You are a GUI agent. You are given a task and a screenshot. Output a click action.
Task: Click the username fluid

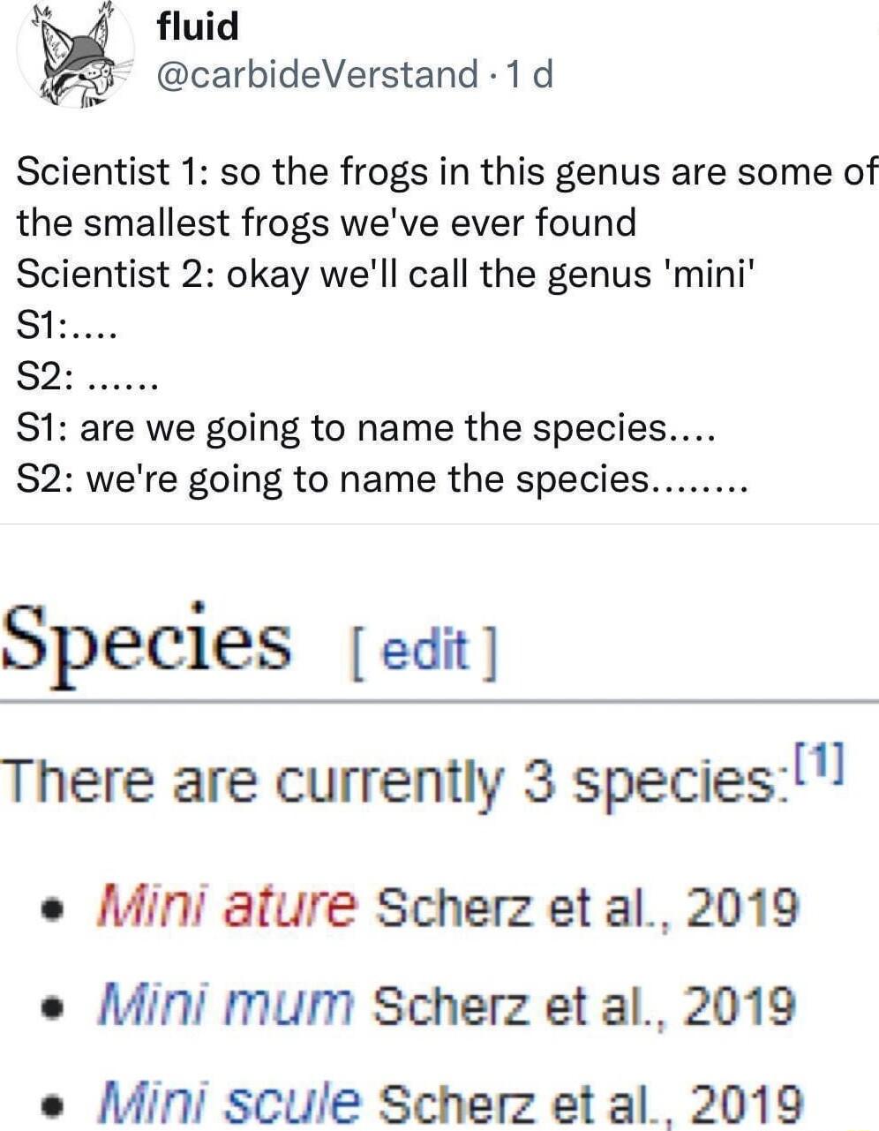coord(196,25)
